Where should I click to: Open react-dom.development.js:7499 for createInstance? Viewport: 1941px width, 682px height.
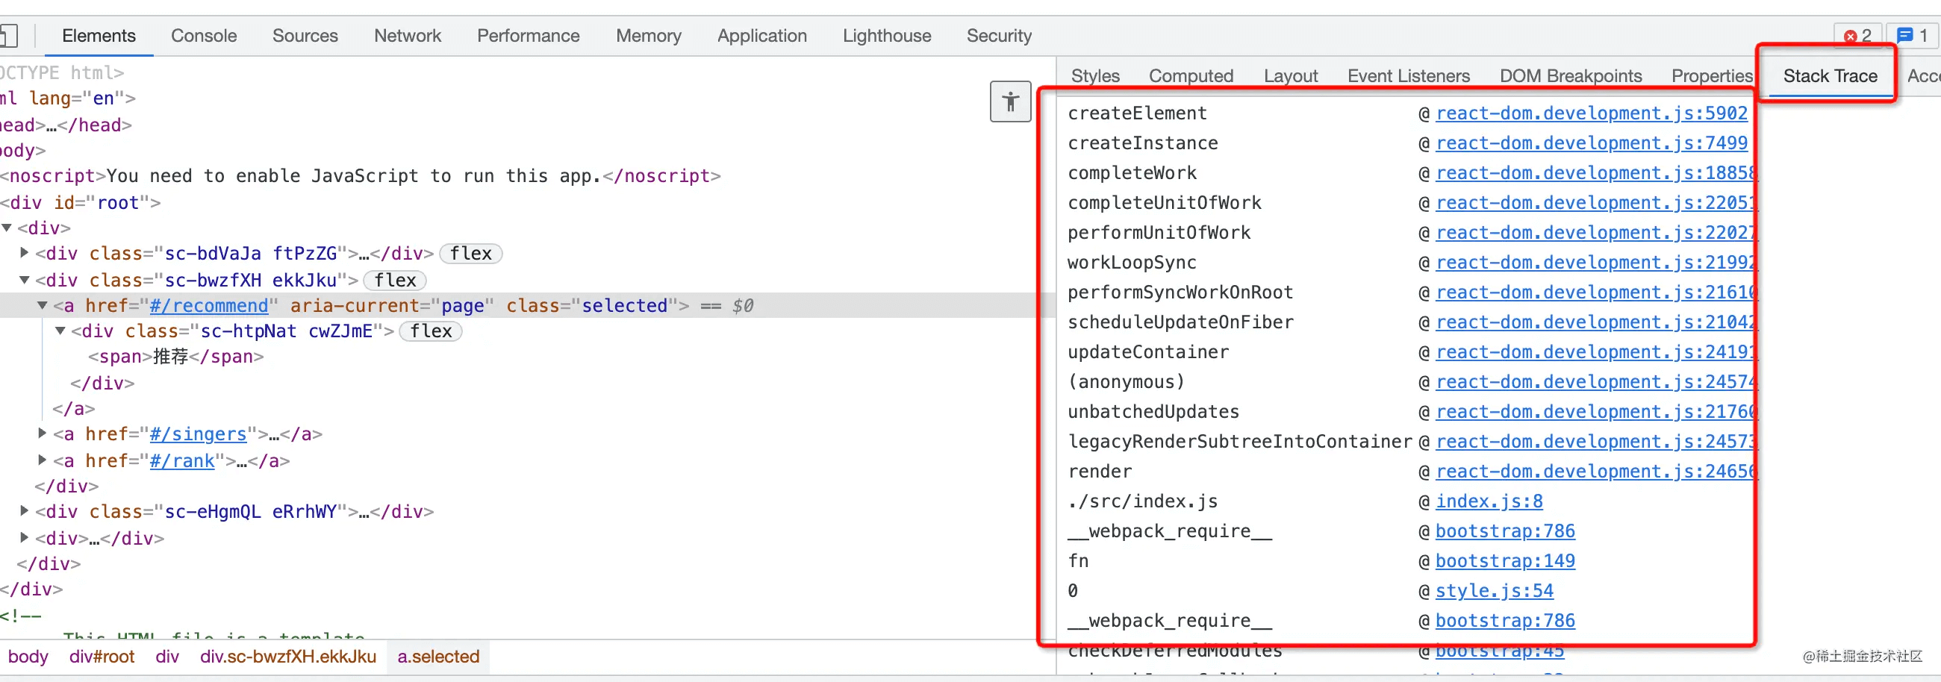pyautogui.click(x=1592, y=143)
